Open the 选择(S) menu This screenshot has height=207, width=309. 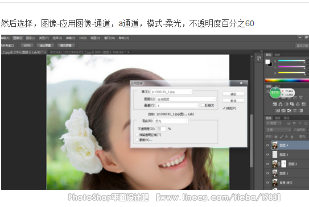click(x=57, y=38)
